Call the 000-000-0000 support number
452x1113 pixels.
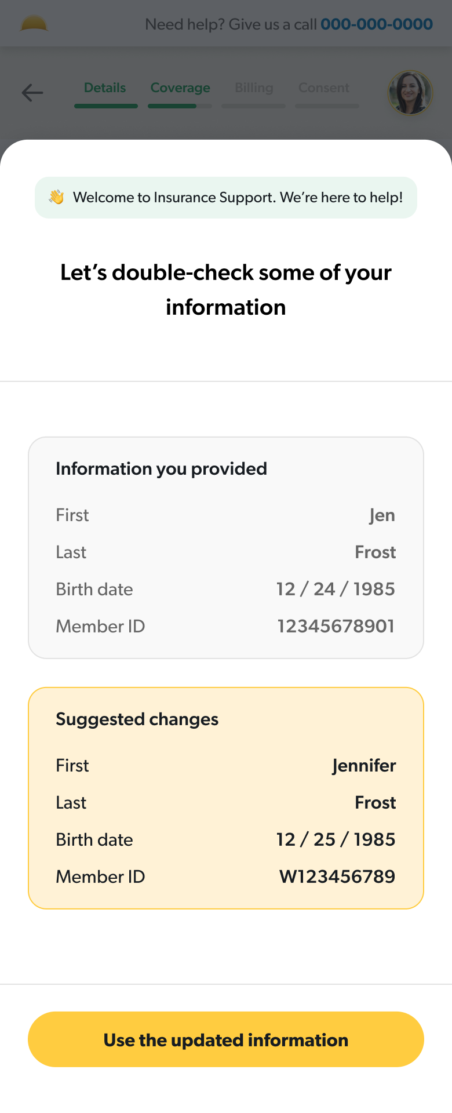[377, 24]
